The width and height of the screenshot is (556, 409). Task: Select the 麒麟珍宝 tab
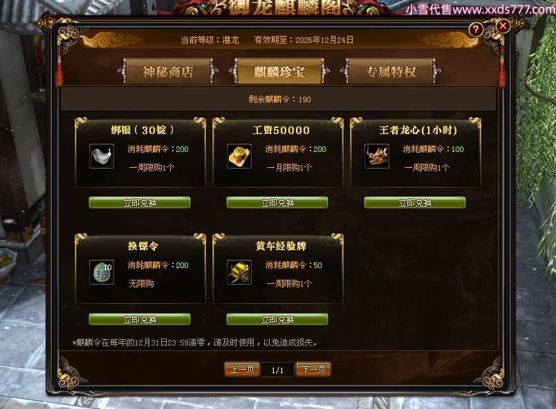pyautogui.click(x=279, y=72)
